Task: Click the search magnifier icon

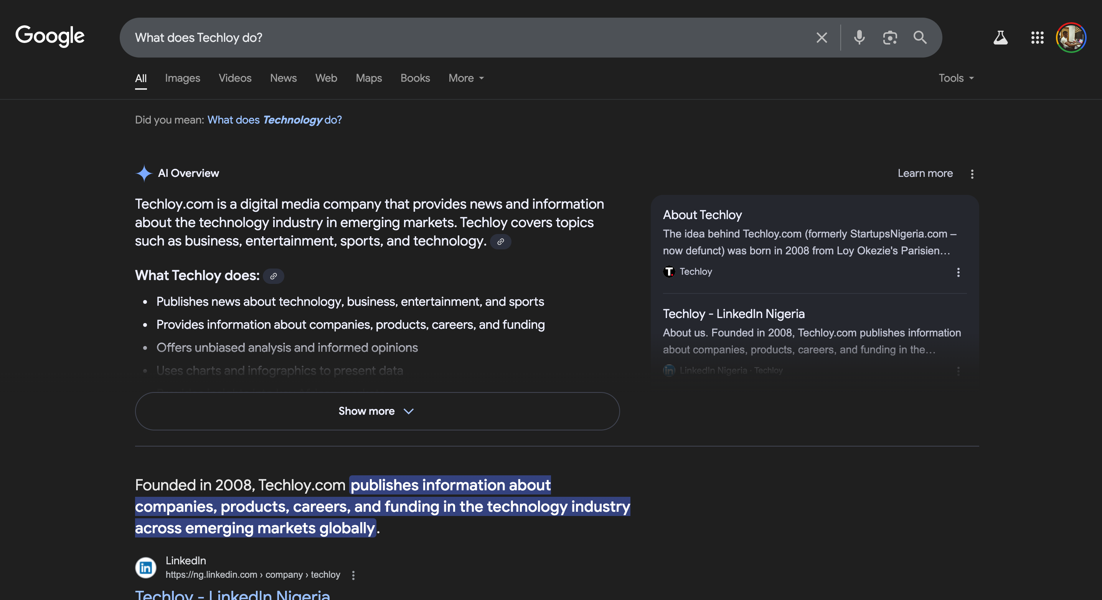Action: [920, 38]
